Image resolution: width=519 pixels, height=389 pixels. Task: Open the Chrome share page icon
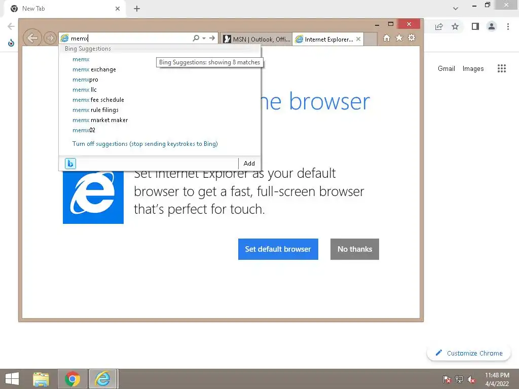[439, 26]
